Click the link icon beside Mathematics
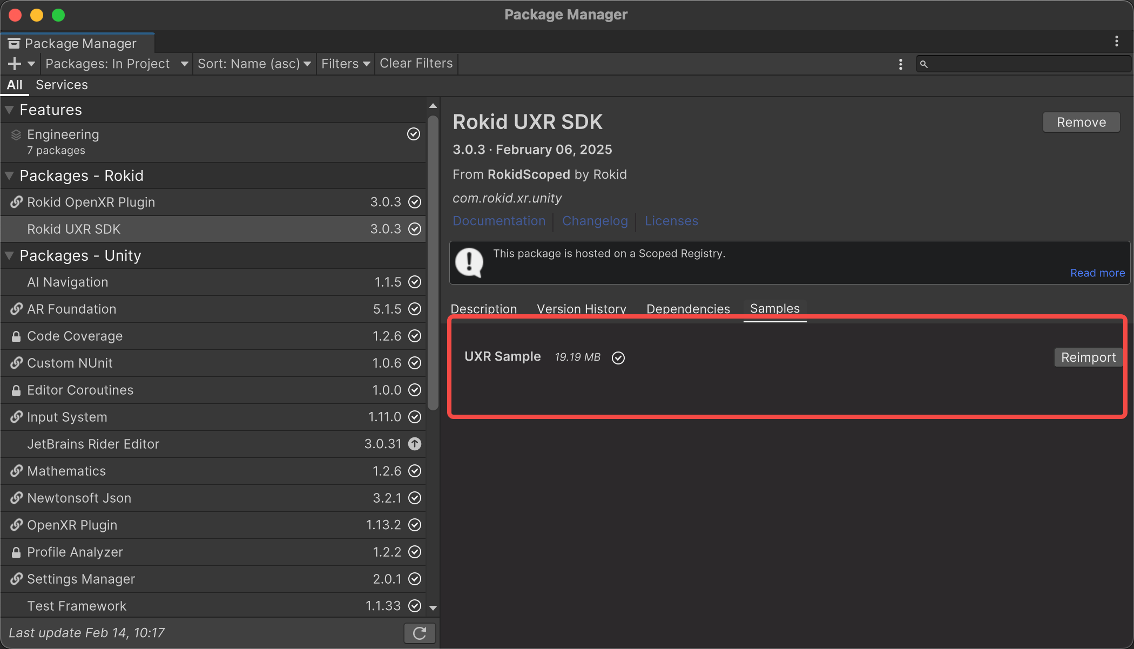1134x649 pixels. pos(16,471)
